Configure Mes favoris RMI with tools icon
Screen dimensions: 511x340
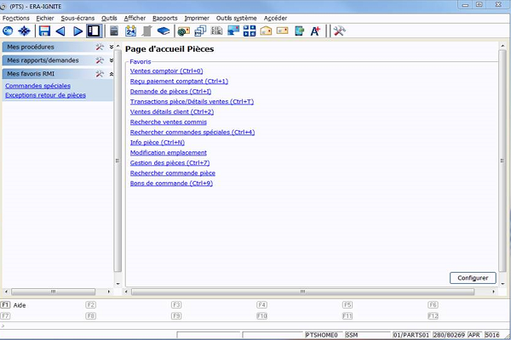click(100, 74)
